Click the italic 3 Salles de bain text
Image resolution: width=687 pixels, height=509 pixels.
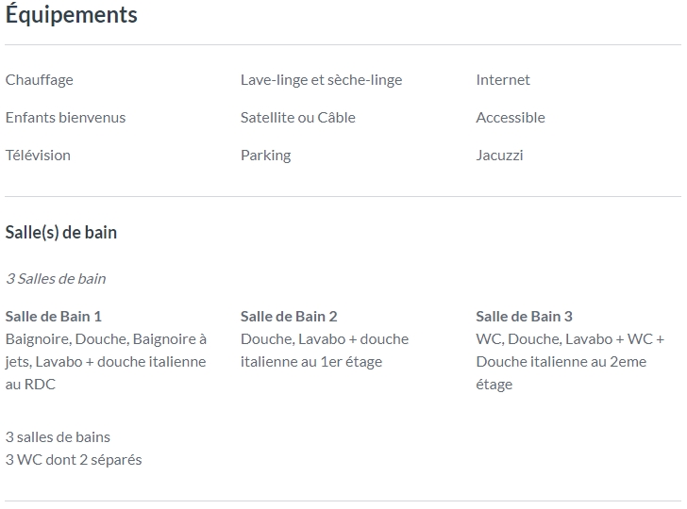click(56, 279)
